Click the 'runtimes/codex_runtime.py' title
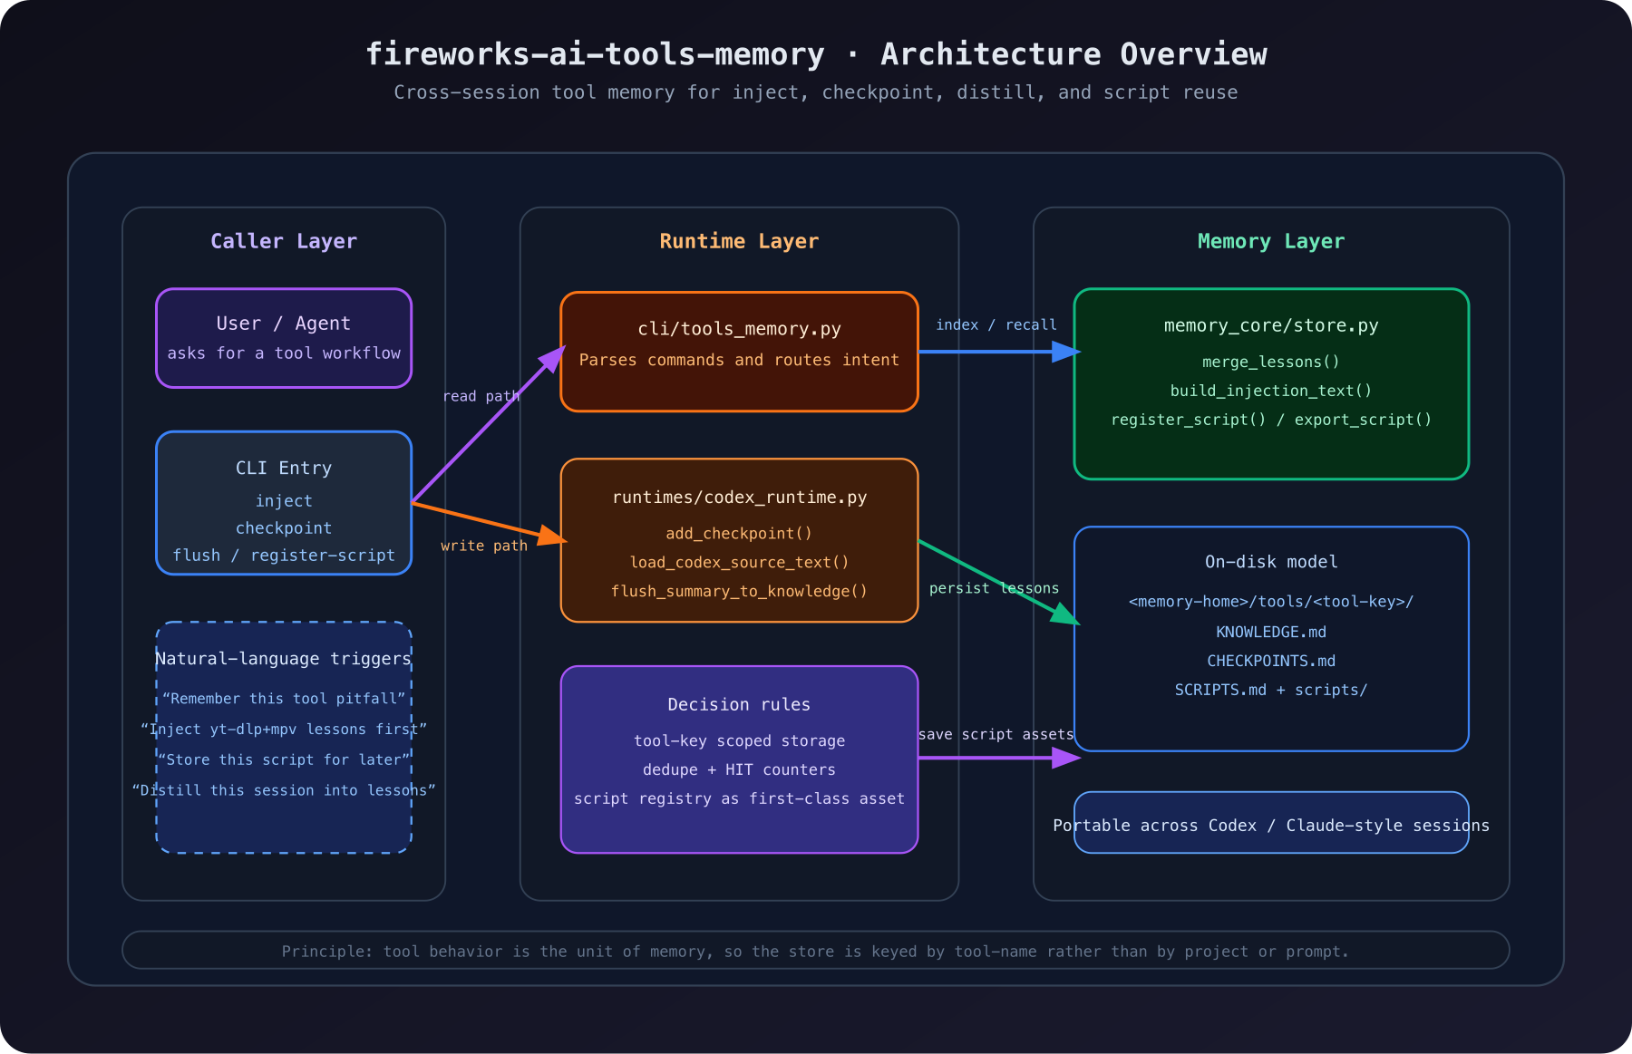Screen dimensions: 1632x1054 coord(739,498)
